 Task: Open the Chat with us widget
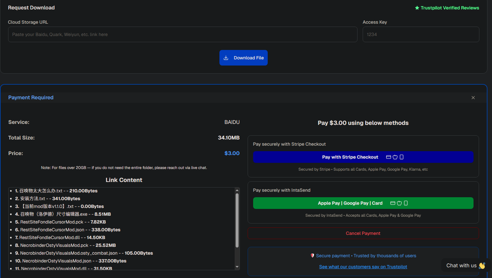point(465,265)
